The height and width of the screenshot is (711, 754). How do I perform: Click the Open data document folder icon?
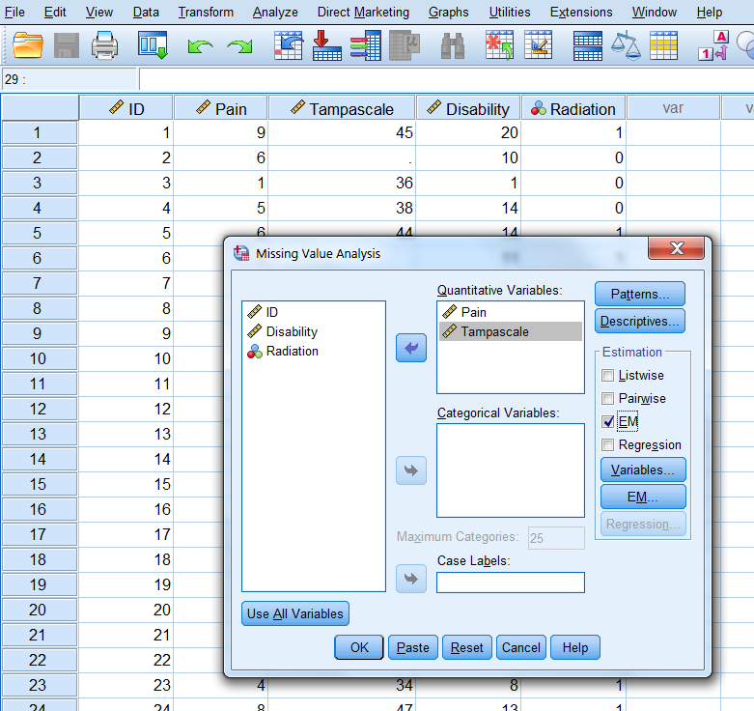coord(29,44)
